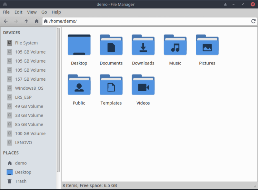The image size is (258, 190).
Task: Open the View menu
Action: [32, 12]
